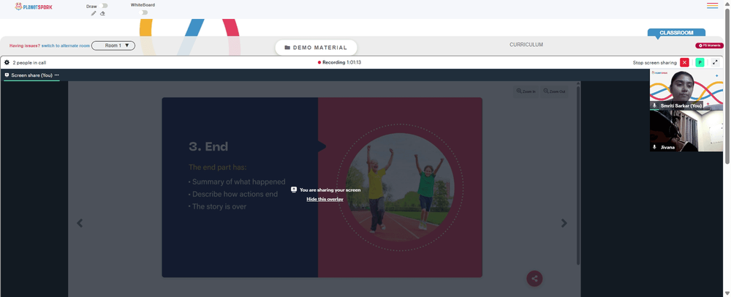Open the hamburger menu
731x297 pixels.
click(712, 6)
